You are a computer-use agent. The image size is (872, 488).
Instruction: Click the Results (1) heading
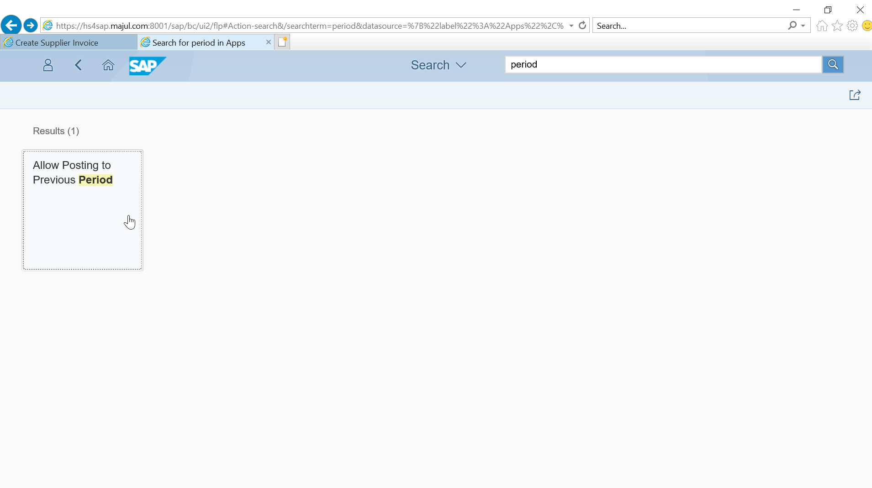point(55,131)
